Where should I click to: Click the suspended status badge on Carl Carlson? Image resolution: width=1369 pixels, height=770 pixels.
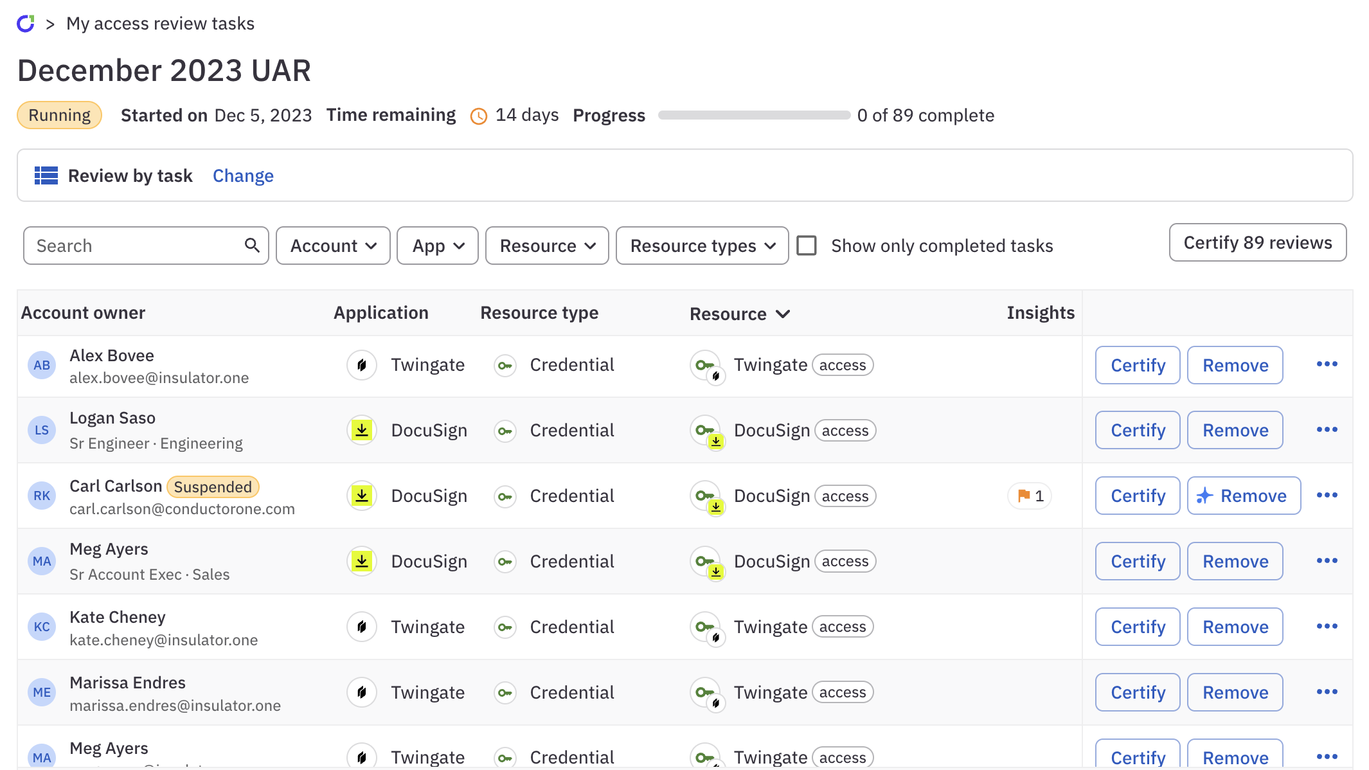coord(211,486)
